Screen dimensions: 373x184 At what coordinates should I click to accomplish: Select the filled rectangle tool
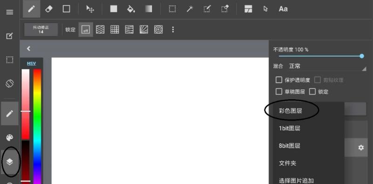114,9
